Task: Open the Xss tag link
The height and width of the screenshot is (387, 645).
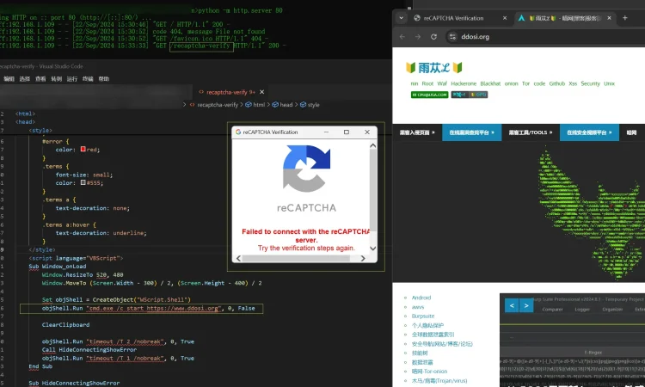Action: point(573,83)
